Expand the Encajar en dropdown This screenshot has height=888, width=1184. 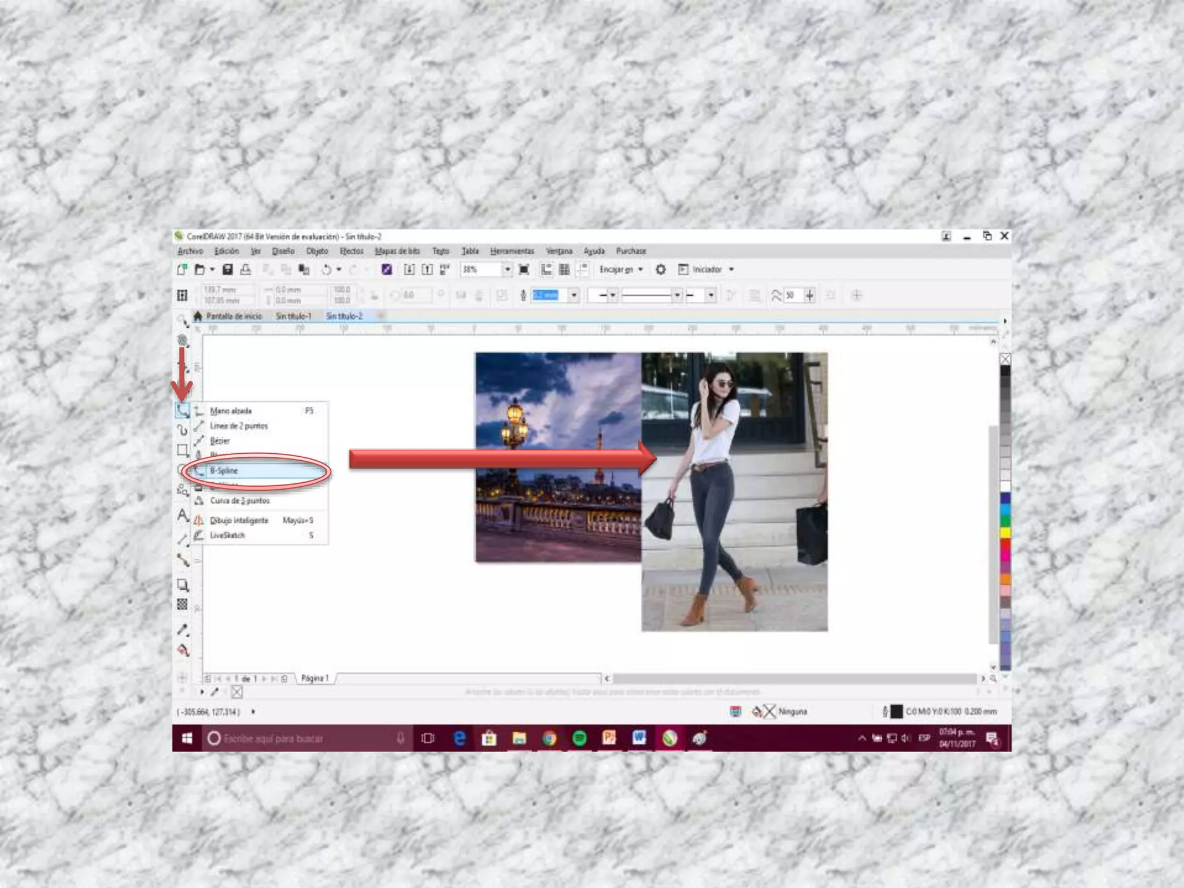640,269
